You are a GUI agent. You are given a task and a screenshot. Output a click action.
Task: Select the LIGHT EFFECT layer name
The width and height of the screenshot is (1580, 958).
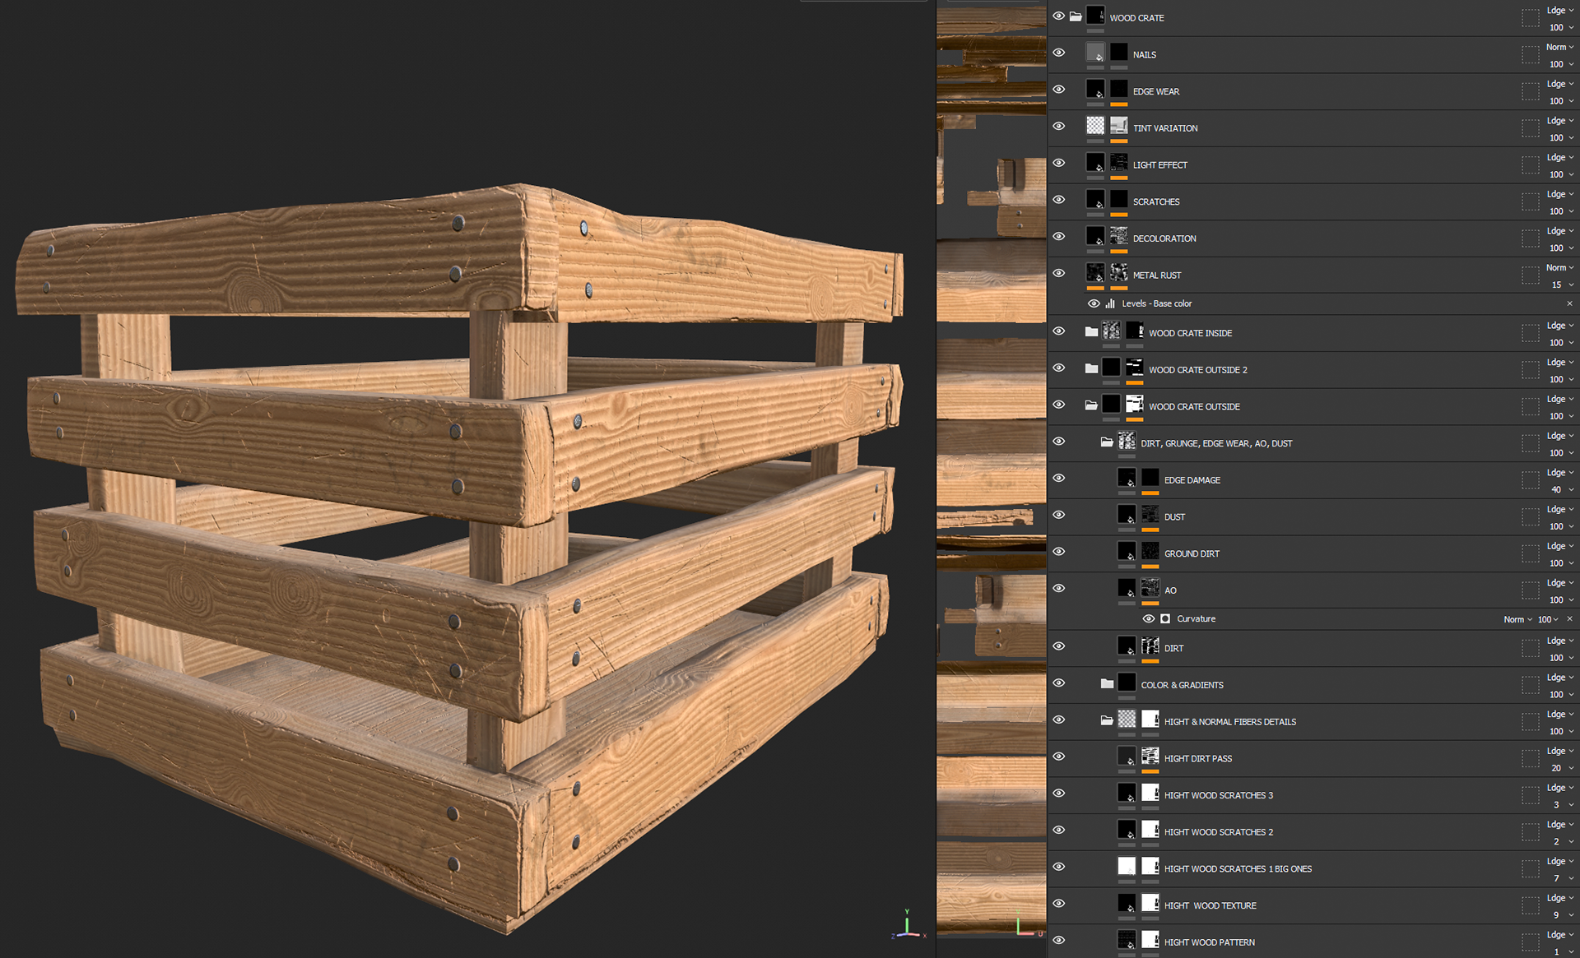click(x=1159, y=165)
